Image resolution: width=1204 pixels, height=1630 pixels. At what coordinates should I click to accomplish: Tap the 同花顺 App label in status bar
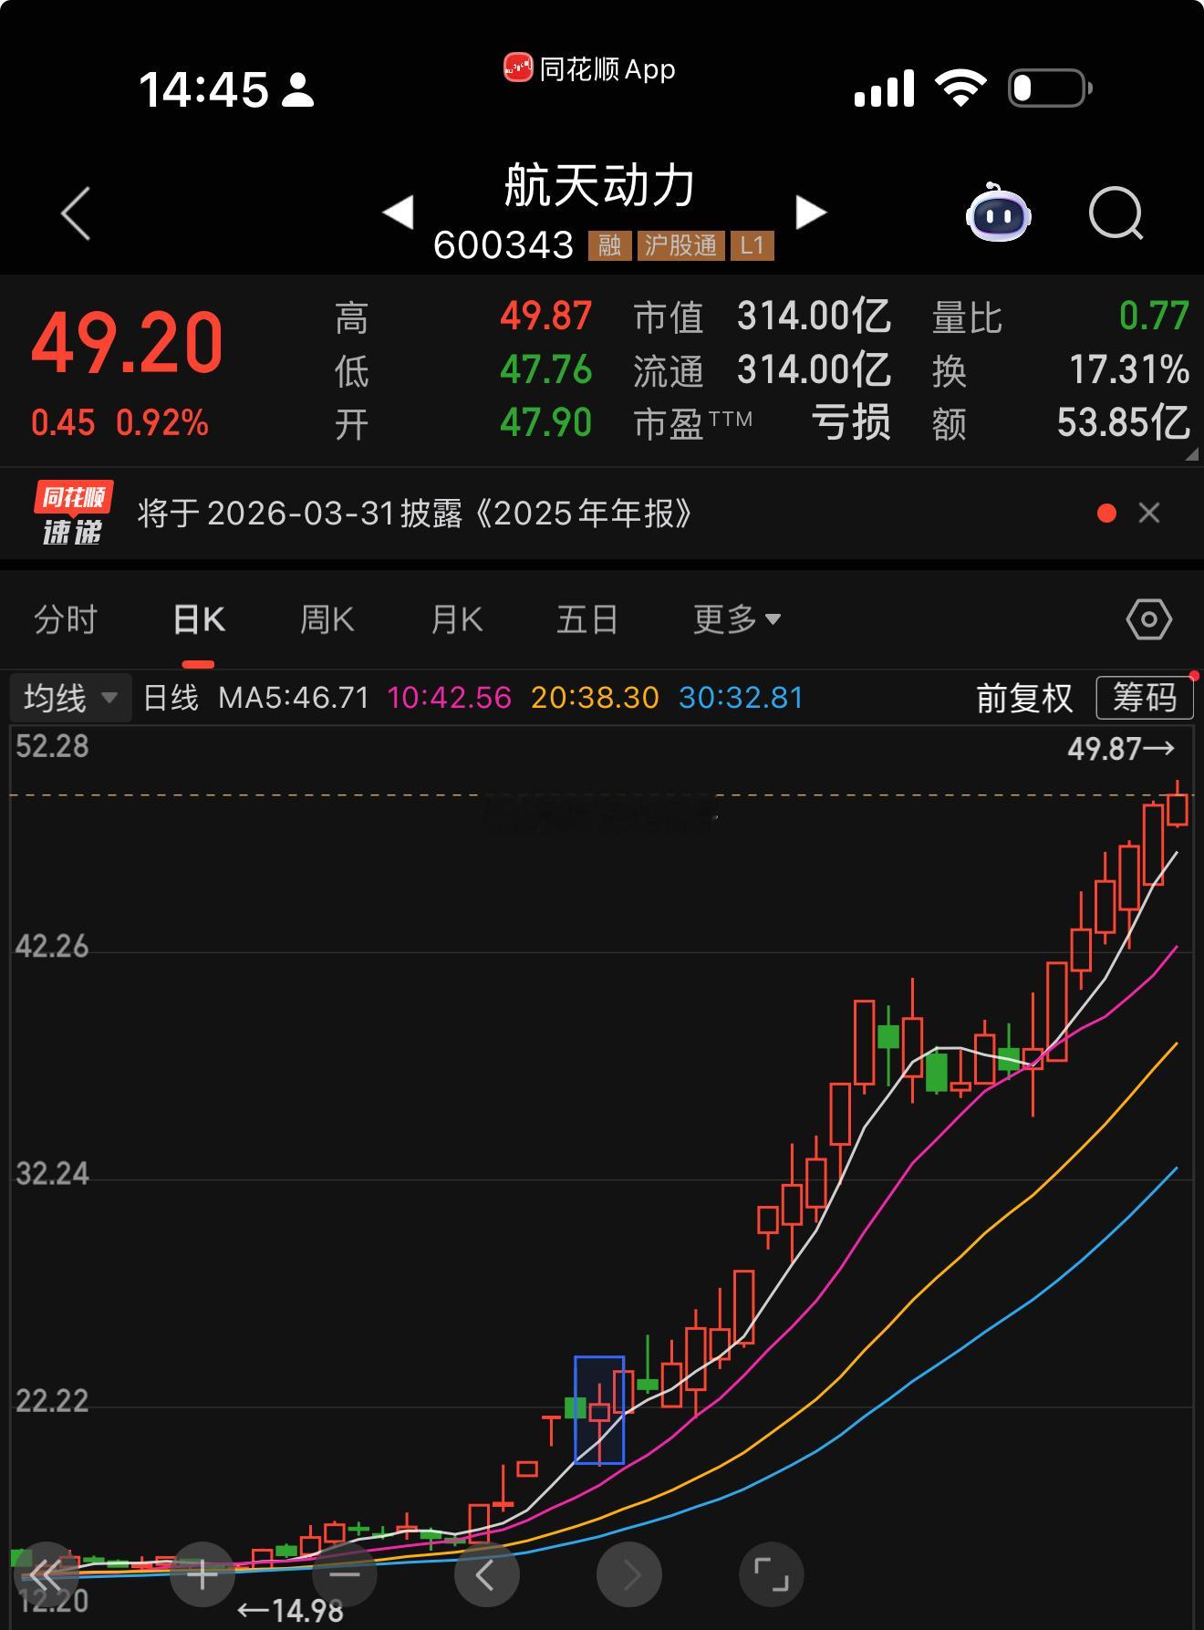(x=590, y=68)
